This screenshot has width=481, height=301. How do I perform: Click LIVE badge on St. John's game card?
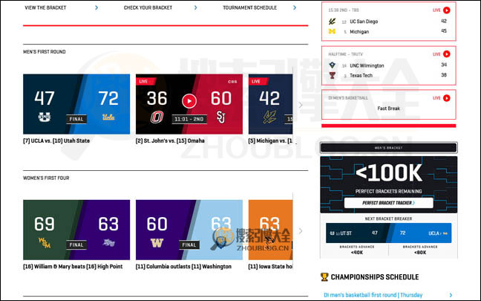(145, 82)
